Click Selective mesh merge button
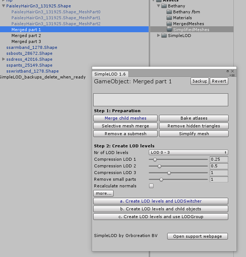 [x=125, y=126]
